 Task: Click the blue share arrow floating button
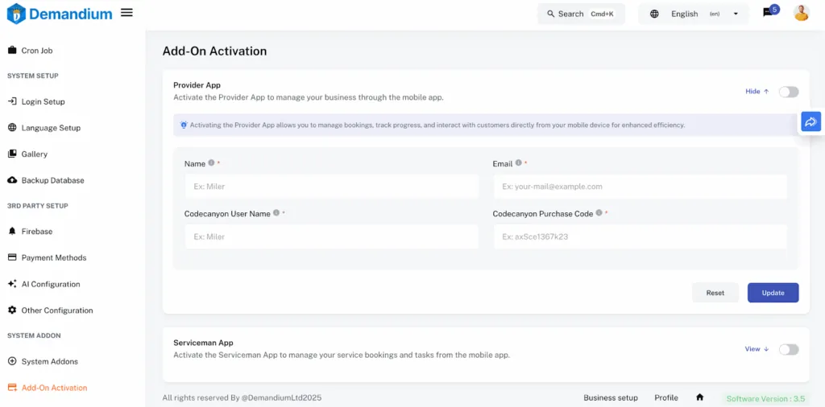(x=810, y=121)
